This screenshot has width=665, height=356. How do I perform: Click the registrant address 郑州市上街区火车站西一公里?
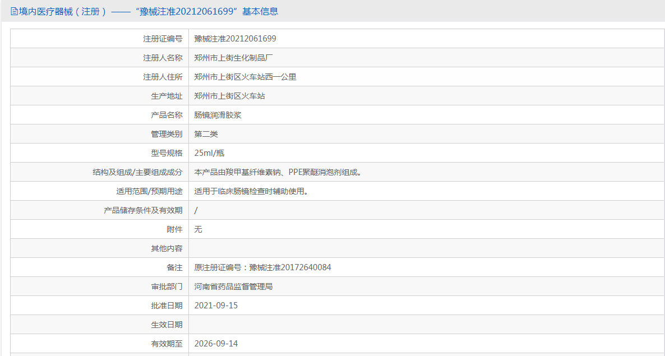point(245,77)
